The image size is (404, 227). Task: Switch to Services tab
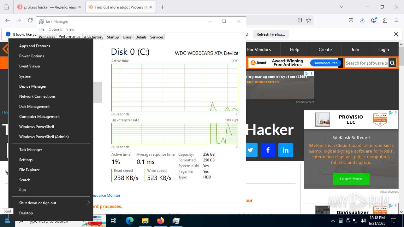click(157, 37)
